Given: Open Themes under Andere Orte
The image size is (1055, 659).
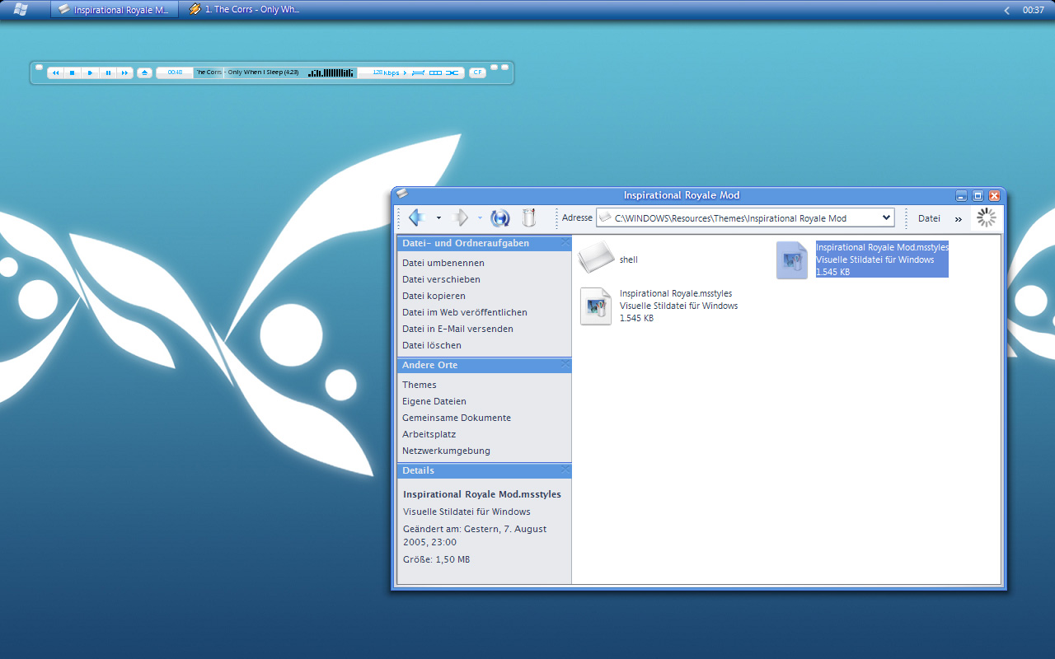Looking at the screenshot, I should [420, 385].
